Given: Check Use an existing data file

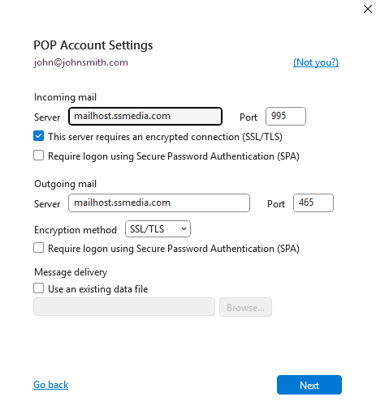Looking at the screenshot, I should pos(38,288).
